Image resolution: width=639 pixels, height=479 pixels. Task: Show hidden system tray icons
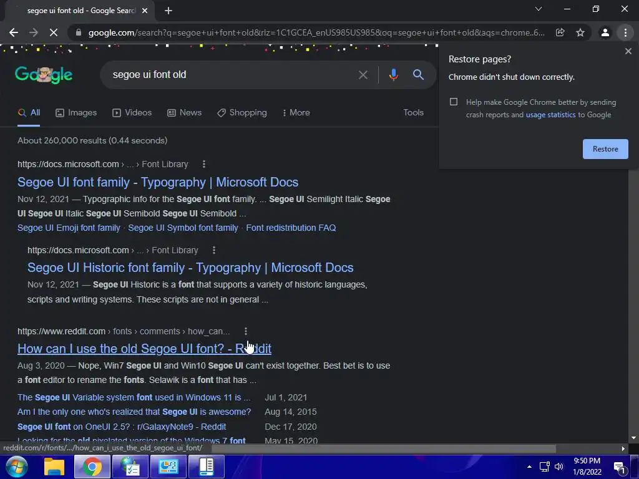coord(529,467)
